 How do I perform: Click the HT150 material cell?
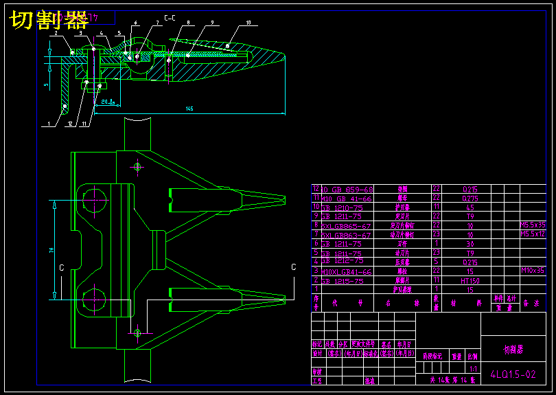(470, 281)
